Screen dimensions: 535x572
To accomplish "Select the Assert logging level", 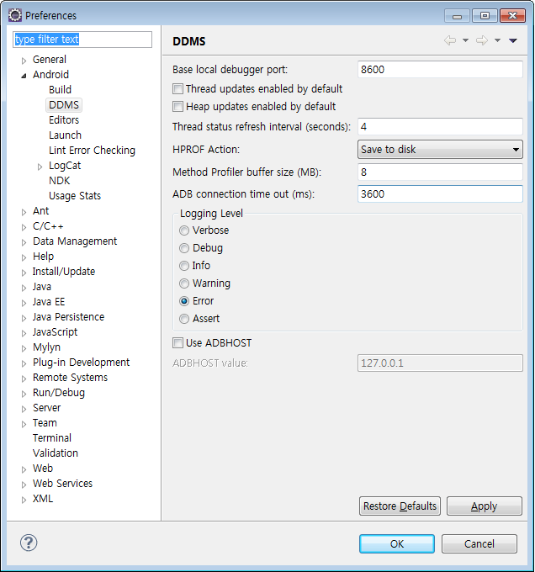I will (184, 319).
